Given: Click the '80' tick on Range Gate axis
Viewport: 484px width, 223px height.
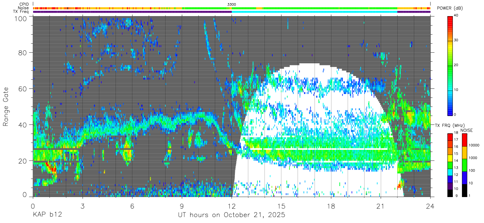Looking at the screenshot, I should pos(22,53).
